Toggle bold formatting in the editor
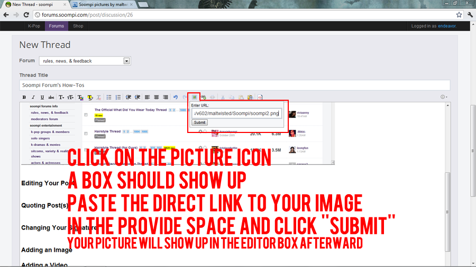The height and width of the screenshot is (267, 476). (x=24, y=97)
